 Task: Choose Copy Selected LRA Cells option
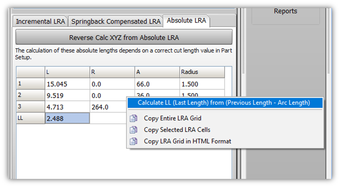(177, 130)
